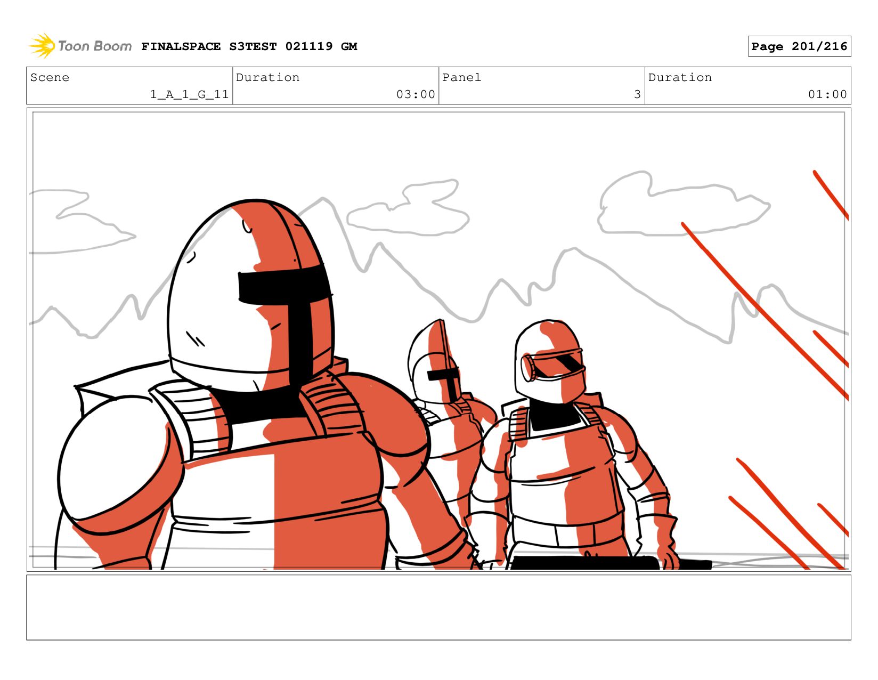878x680 pixels.
Task: Click the 'Panel' header label
Action: (x=461, y=77)
